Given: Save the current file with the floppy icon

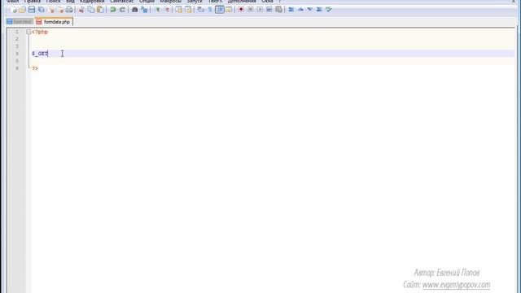Looking at the screenshot, I should point(32,10).
